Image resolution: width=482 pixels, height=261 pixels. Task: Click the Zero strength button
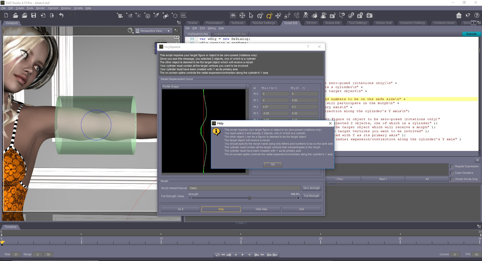(x=311, y=188)
